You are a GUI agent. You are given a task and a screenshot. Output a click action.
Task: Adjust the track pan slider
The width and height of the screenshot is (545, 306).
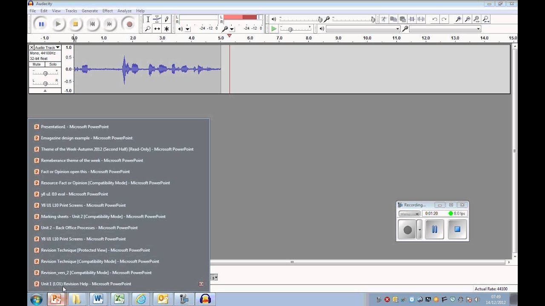[45, 83]
